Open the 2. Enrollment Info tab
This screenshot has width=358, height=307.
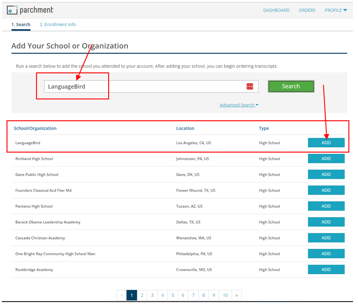pyautogui.click(x=58, y=24)
